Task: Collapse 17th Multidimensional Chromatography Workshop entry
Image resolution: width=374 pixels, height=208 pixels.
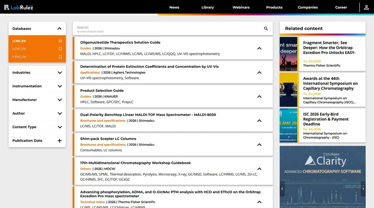Action: 259,169
